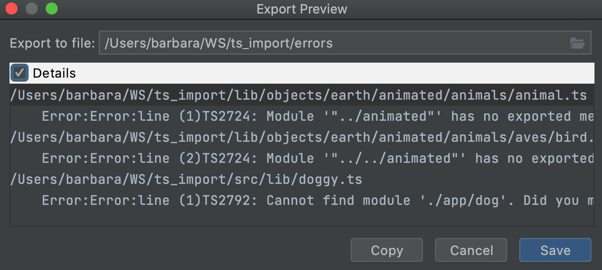Click the line (2) TS2724 error row
The height and width of the screenshot is (270, 602).
[x=316, y=158]
